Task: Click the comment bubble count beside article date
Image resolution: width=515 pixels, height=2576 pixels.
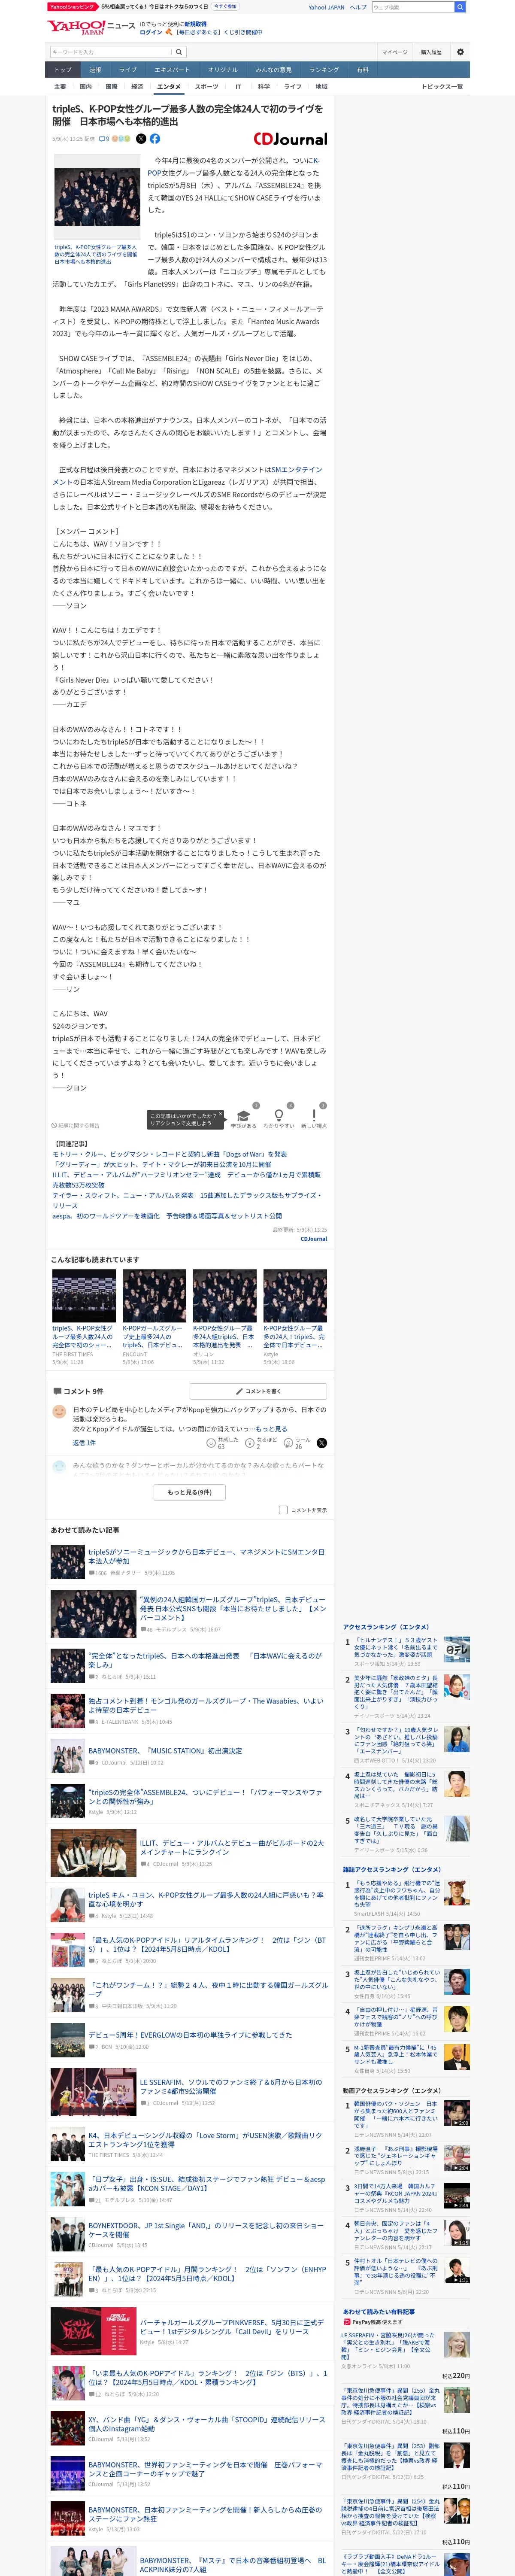Action: tap(104, 139)
